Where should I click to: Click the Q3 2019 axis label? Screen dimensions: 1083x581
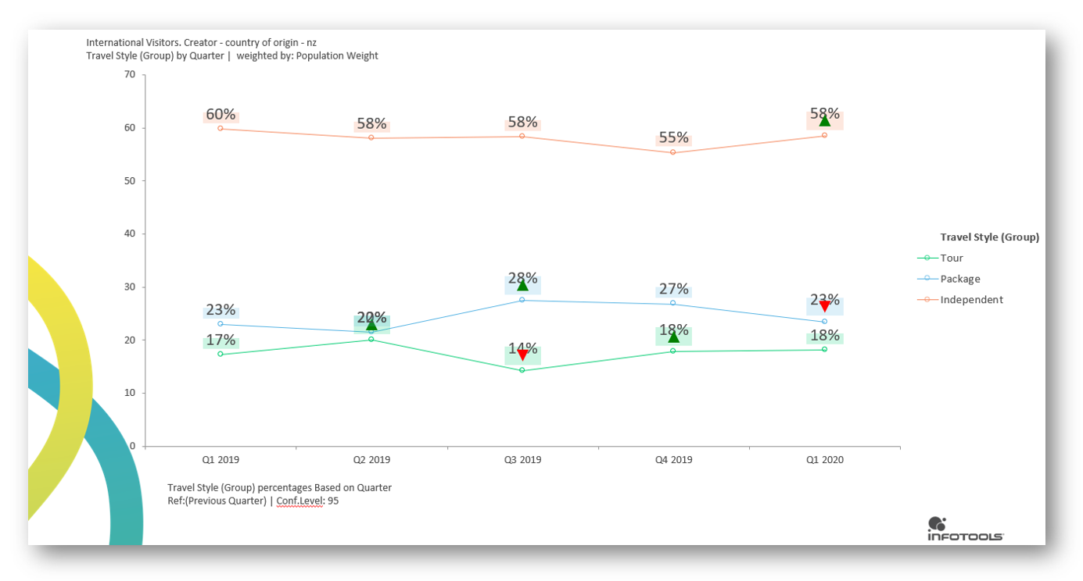(x=522, y=460)
